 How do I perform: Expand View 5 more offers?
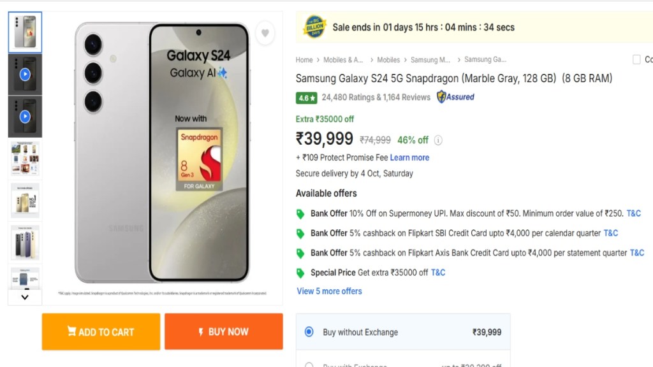click(x=329, y=291)
